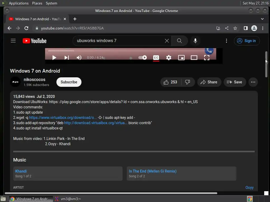Open the System menu
Image resolution: width=270 pixels, height=202 pixels.
click(x=51, y=3)
